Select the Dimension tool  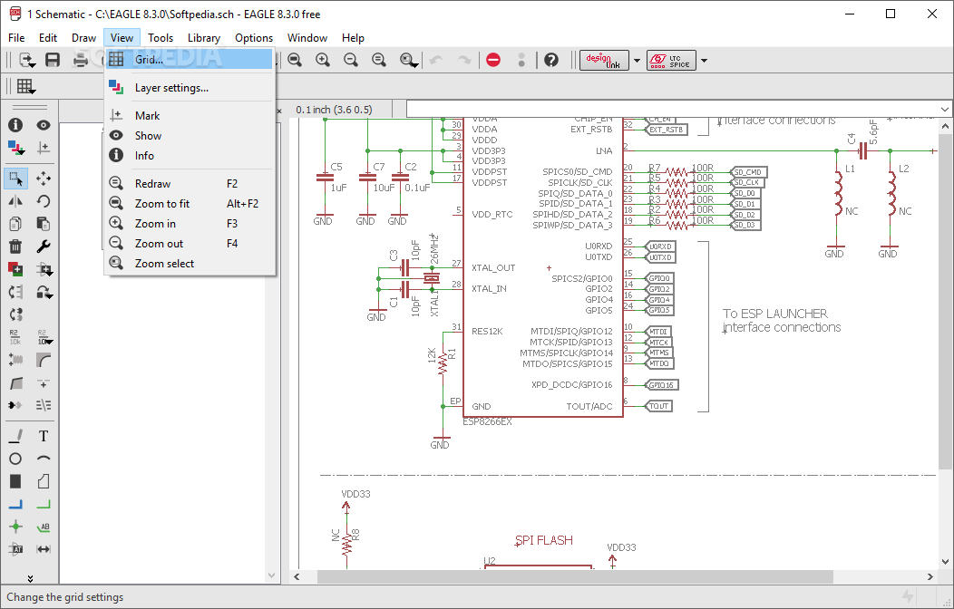[x=44, y=549]
